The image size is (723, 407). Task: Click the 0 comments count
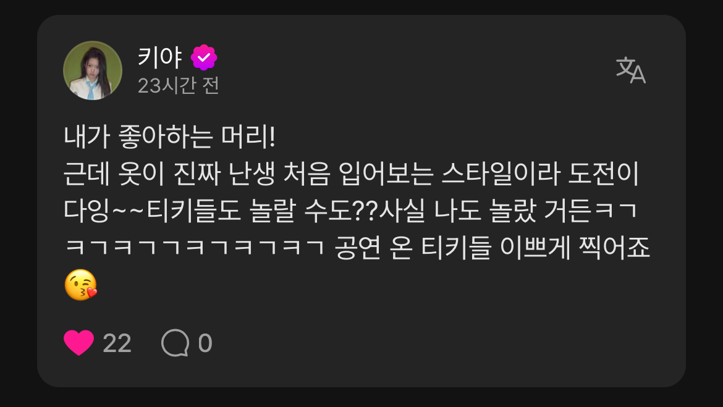pos(205,343)
